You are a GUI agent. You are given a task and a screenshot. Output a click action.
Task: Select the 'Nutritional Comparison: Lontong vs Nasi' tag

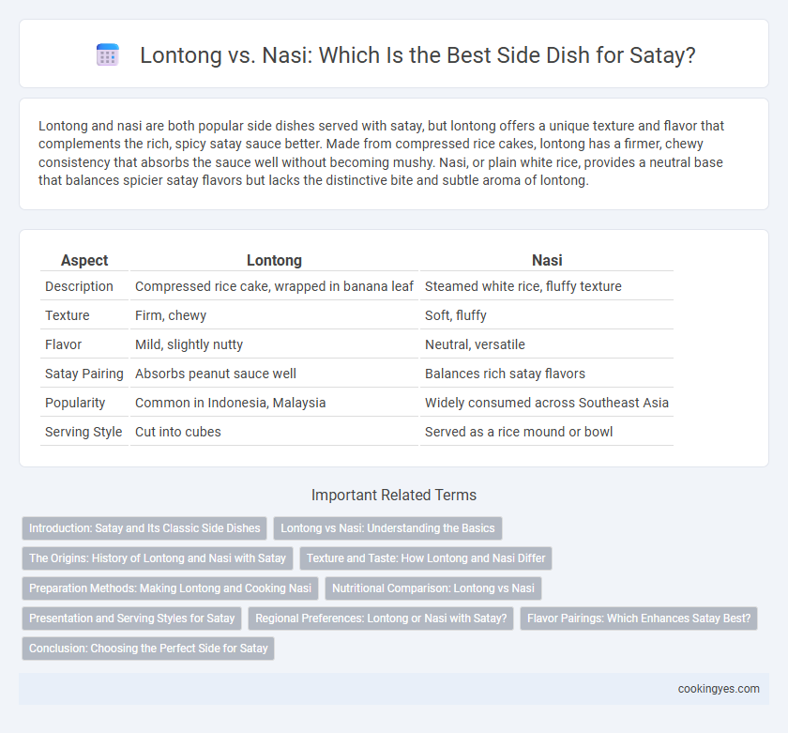433,588
